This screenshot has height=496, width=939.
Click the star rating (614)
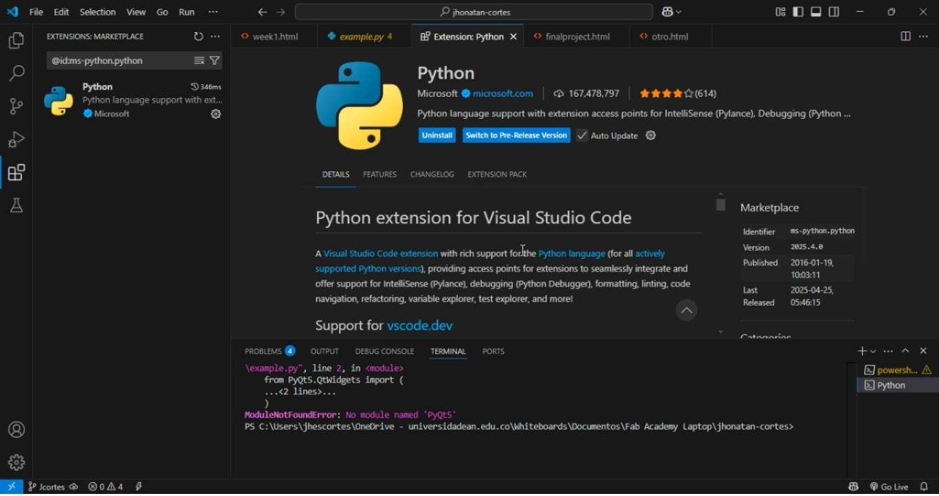[678, 93]
